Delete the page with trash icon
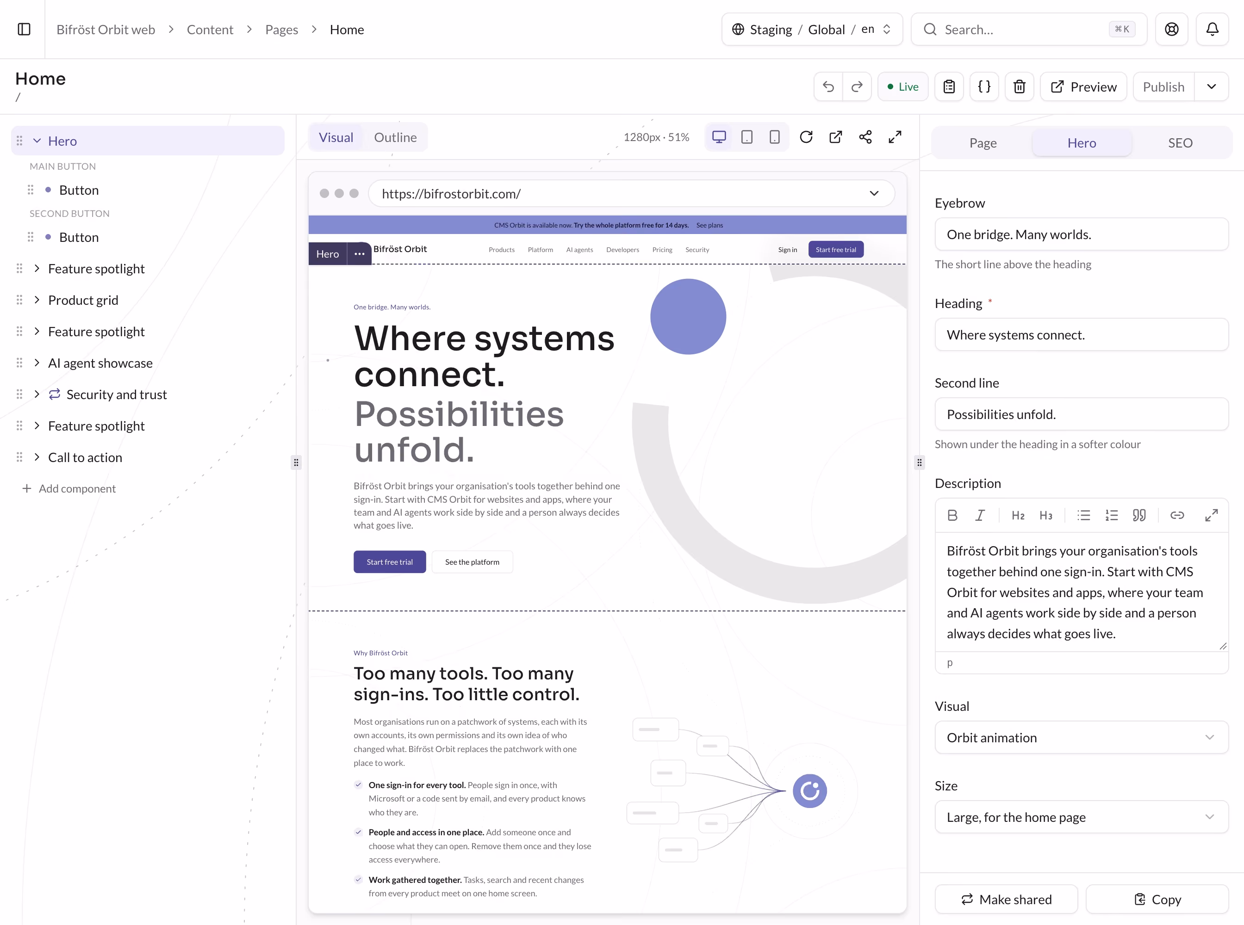Screen dimensions: 1244x925 pyautogui.click(x=1019, y=87)
